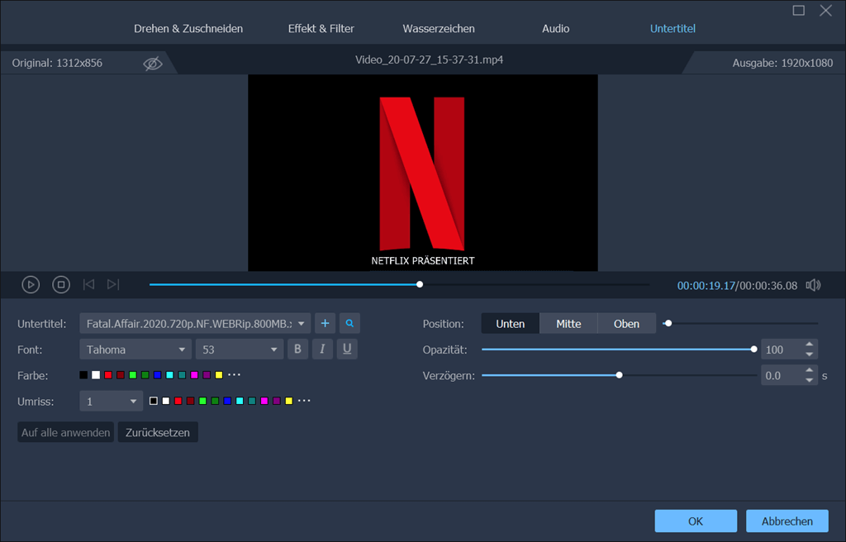Pick black Umriss outline swatch

pos(154,401)
